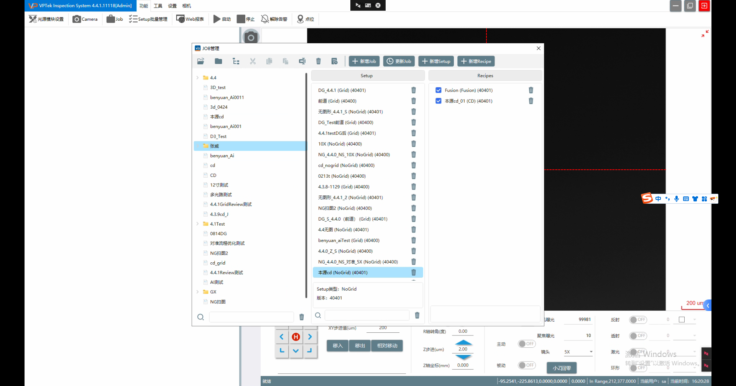The height and width of the screenshot is (386, 736).
Task: Open the 工具 menu
Action: click(x=158, y=6)
